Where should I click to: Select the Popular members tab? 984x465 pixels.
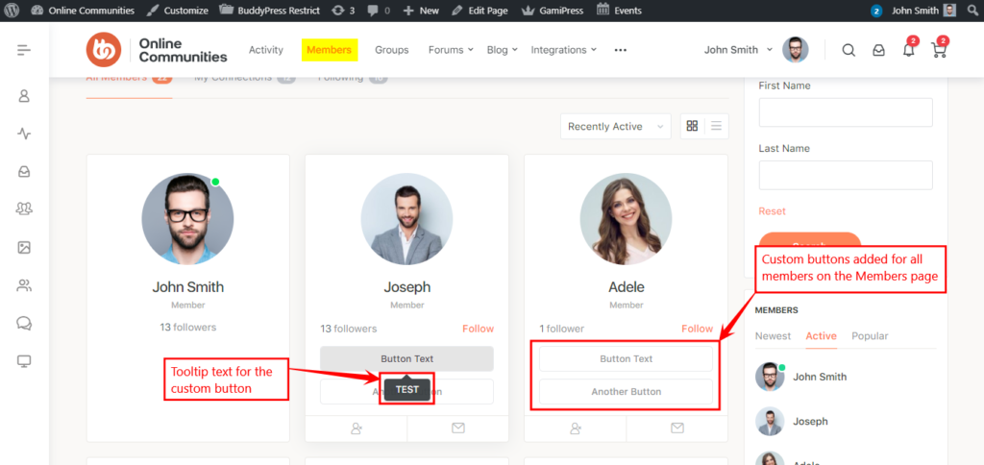tap(870, 336)
